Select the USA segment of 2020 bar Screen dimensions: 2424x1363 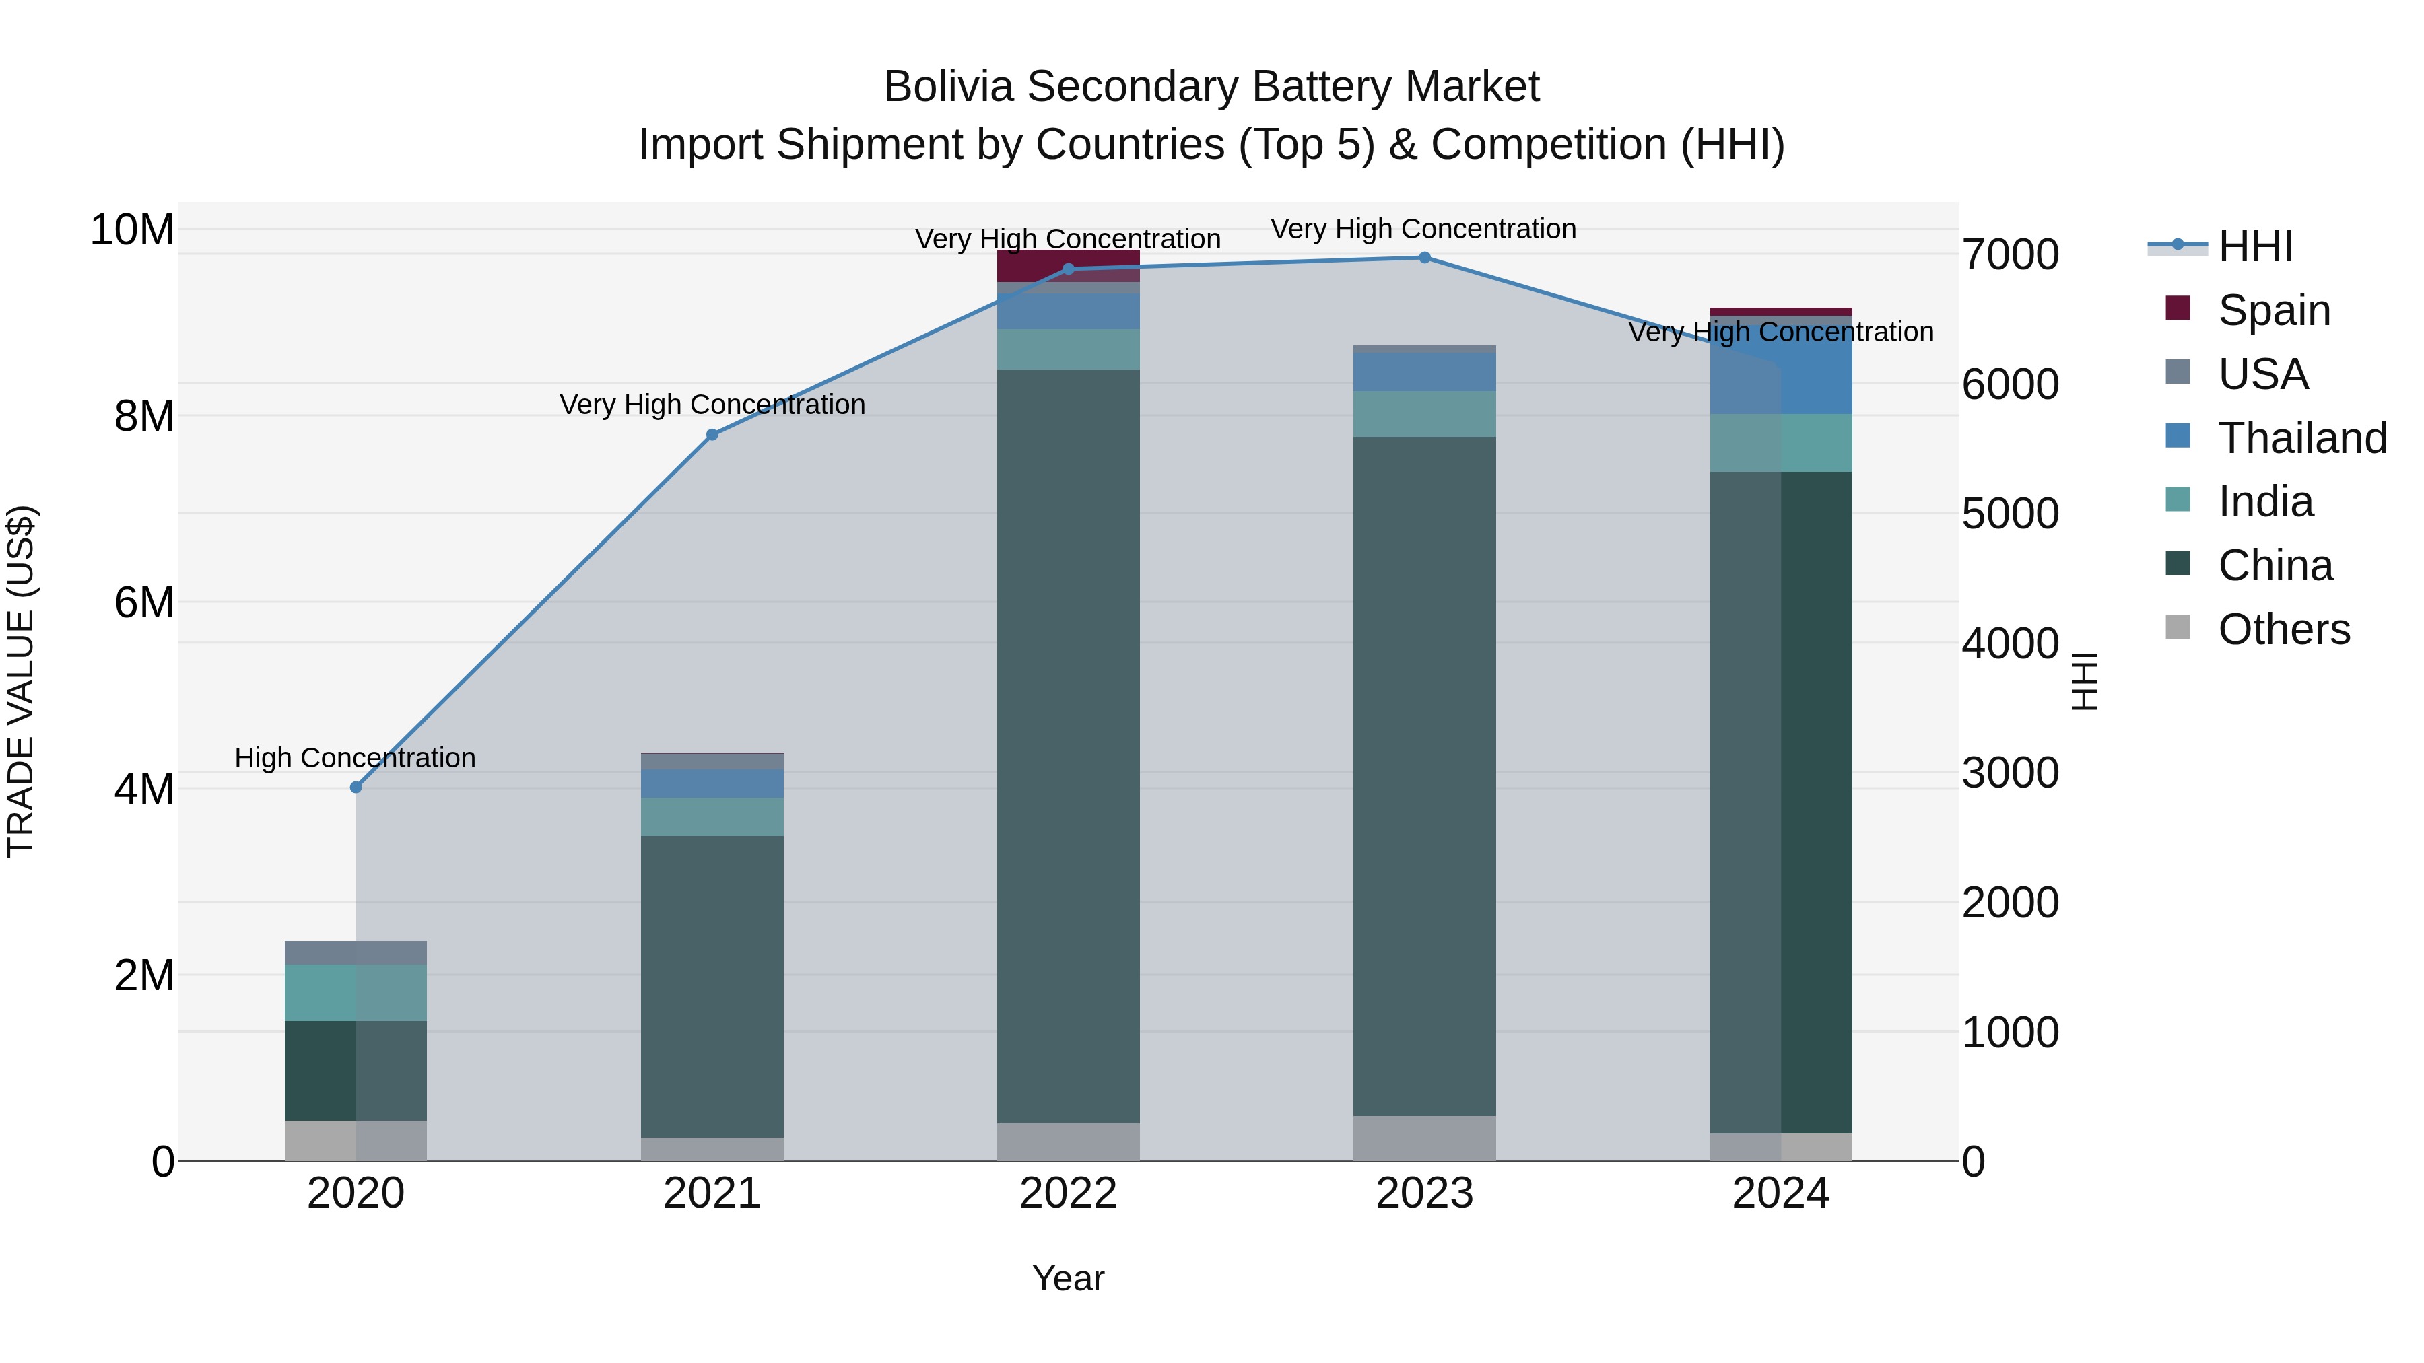356,953
